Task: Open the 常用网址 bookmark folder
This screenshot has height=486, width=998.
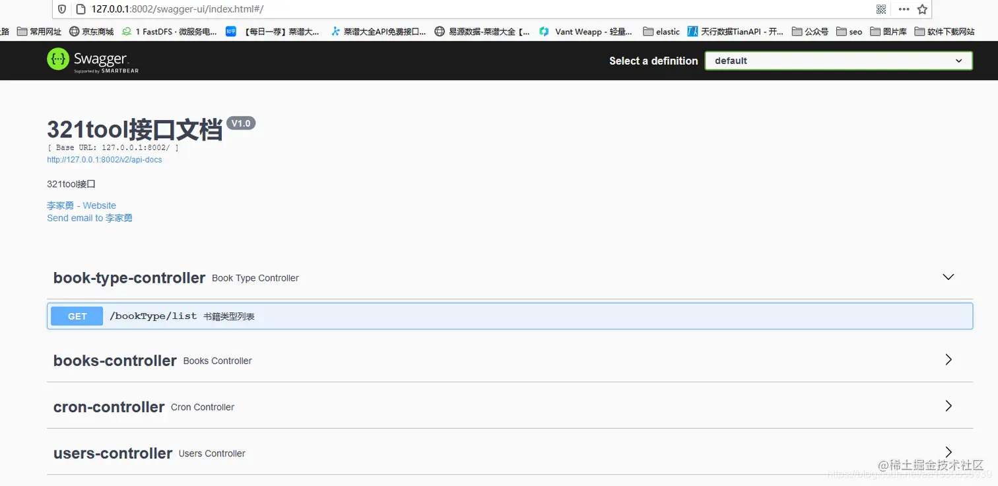Action: click(x=39, y=31)
